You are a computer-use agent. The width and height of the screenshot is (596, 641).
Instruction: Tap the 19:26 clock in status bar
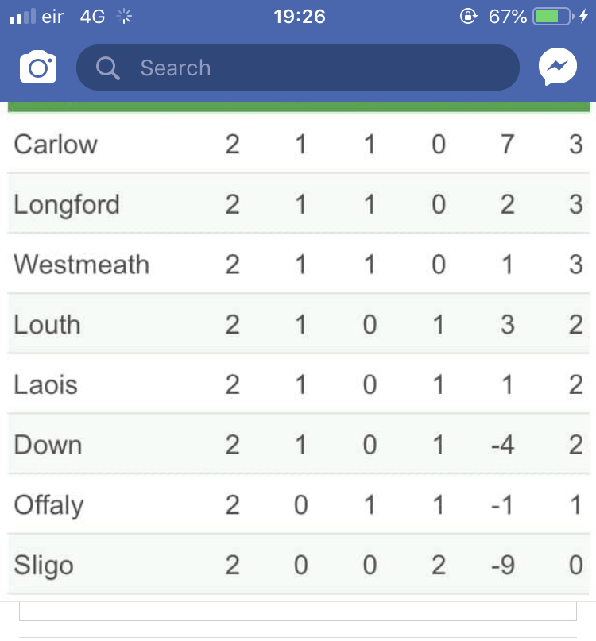300,17
